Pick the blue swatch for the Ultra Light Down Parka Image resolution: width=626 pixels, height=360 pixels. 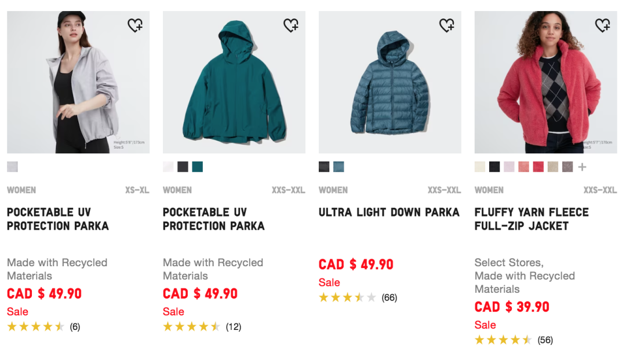(339, 167)
